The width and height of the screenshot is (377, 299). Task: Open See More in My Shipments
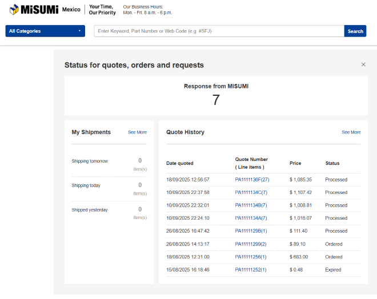coord(137,132)
